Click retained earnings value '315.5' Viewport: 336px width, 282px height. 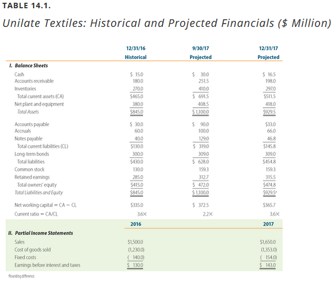coord(271,177)
